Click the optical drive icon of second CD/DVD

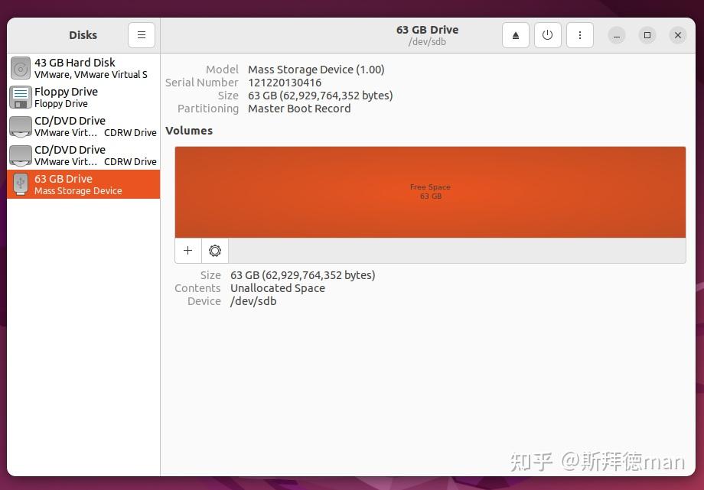tap(21, 156)
